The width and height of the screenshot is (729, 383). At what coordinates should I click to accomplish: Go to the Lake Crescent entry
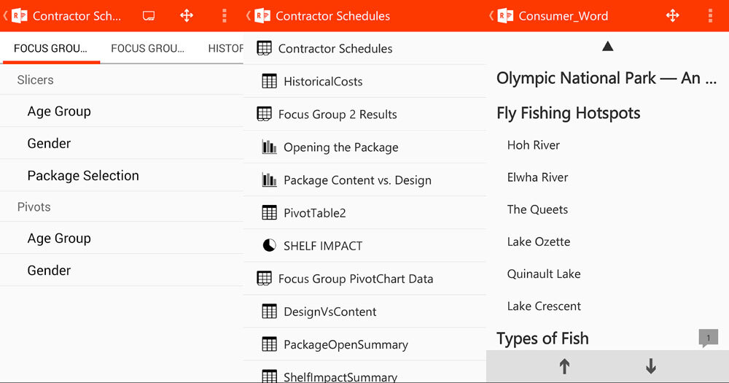544,306
